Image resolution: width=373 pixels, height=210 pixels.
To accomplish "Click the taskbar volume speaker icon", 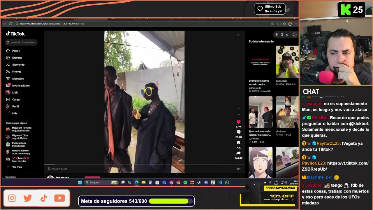I will [285, 183].
